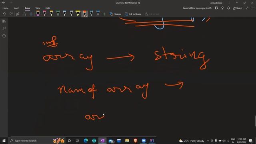Launch Brave browser from the taskbar
This screenshot has width=256, height=144.
135,140
